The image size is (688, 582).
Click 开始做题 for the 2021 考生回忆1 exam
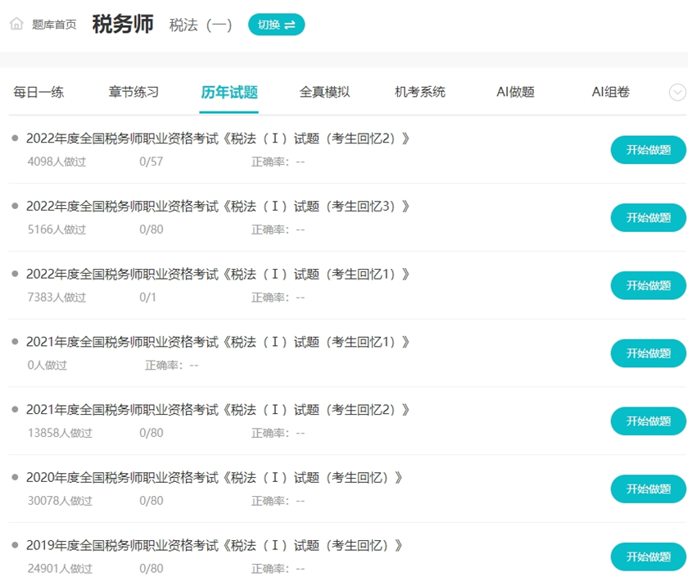(x=648, y=353)
